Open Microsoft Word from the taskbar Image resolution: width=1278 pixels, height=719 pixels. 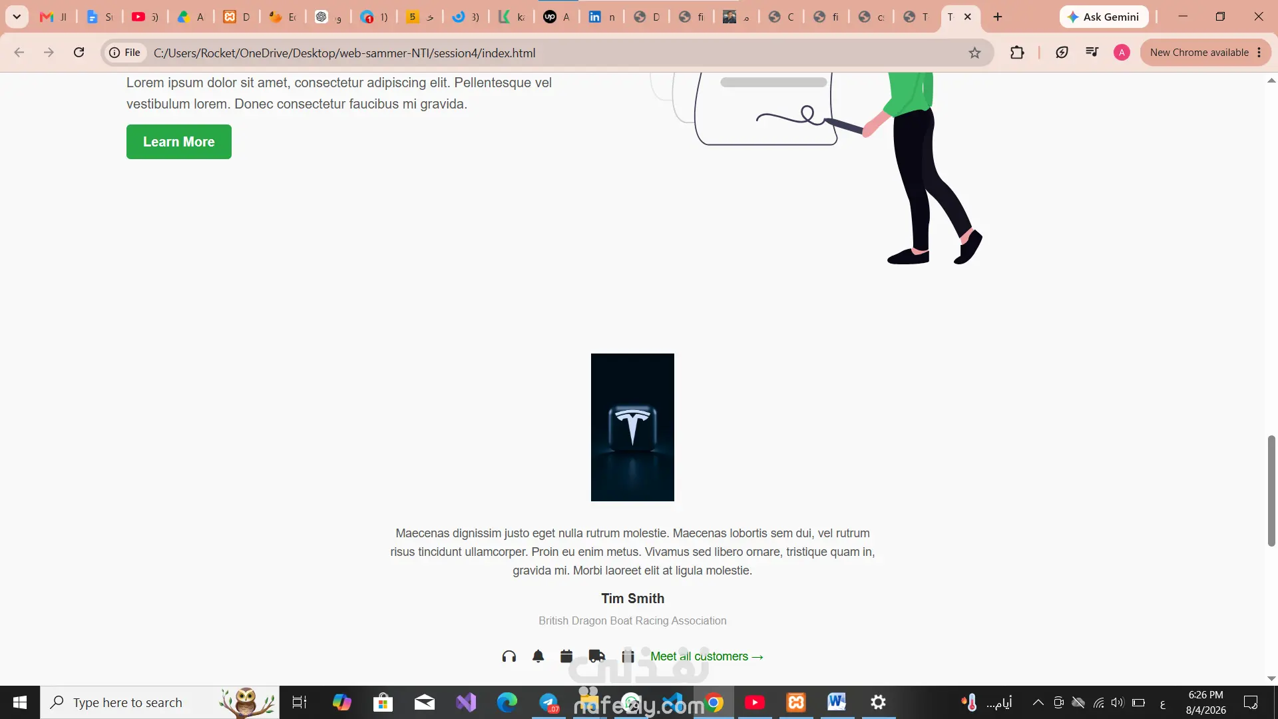pyautogui.click(x=837, y=702)
